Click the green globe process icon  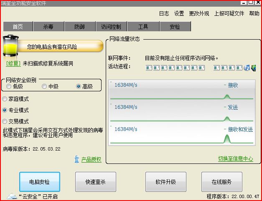254,68
